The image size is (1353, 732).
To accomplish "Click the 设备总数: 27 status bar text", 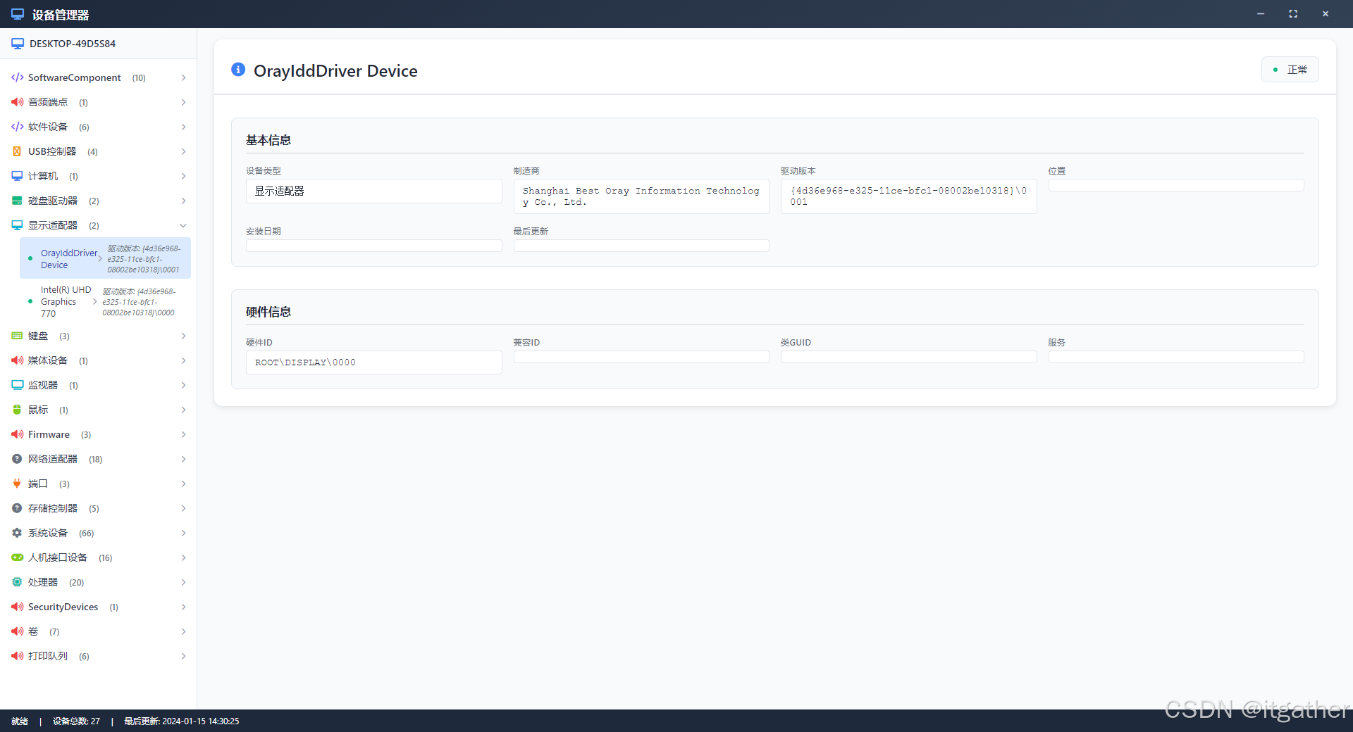I will (76, 721).
